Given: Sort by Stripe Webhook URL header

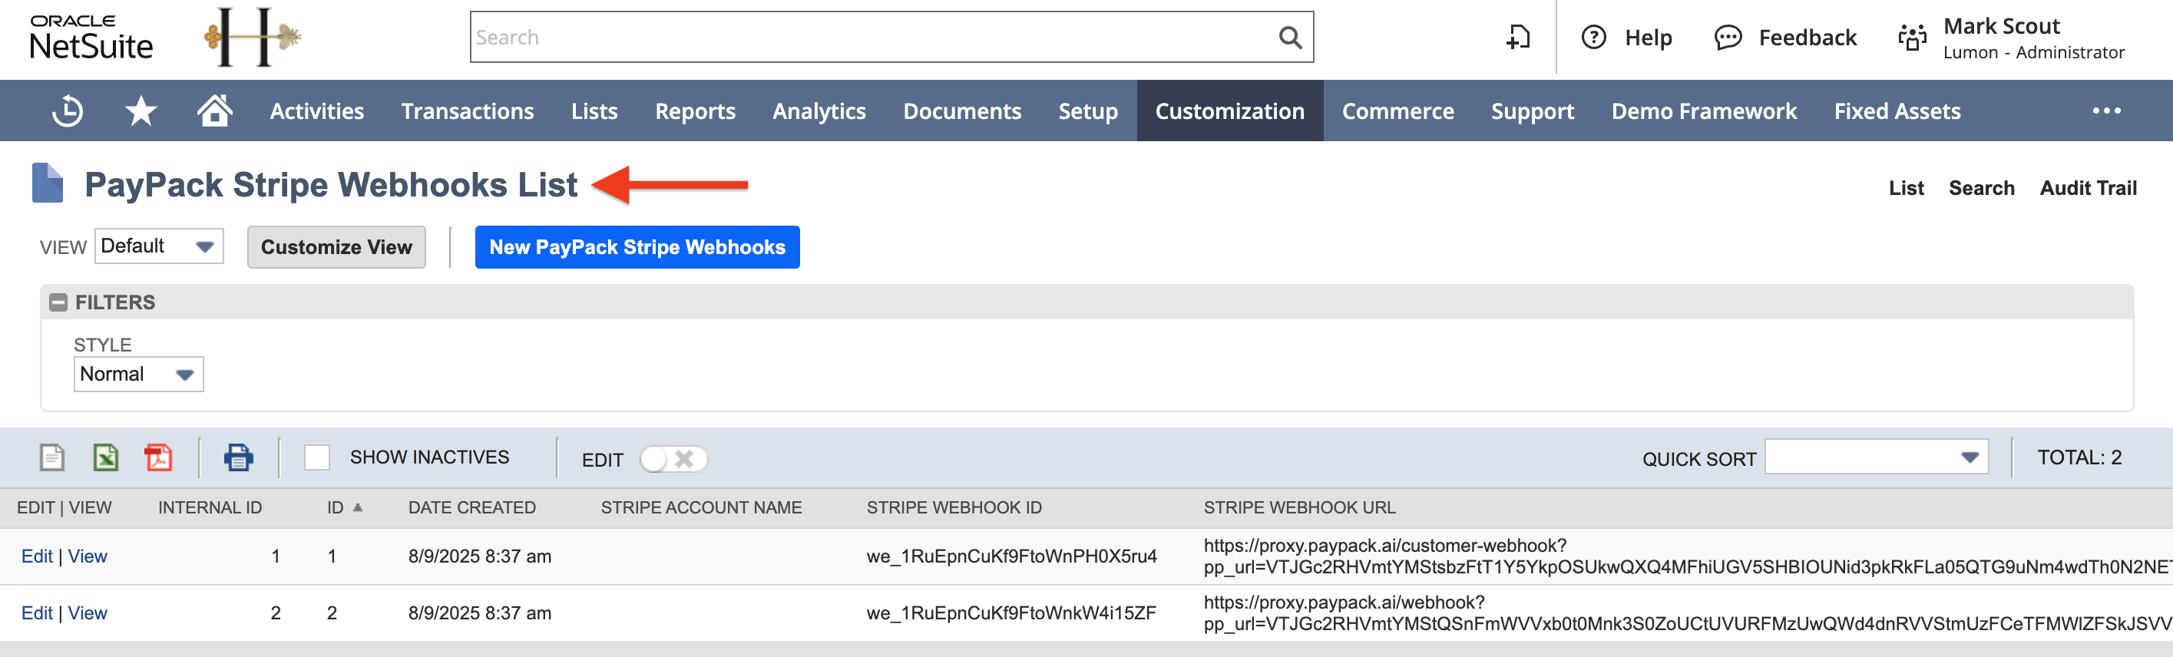Looking at the screenshot, I should [1299, 508].
